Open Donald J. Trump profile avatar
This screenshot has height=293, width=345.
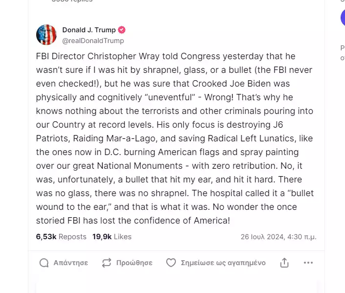click(x=46, y=35)
